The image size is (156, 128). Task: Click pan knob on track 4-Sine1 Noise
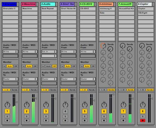(65, 105)
